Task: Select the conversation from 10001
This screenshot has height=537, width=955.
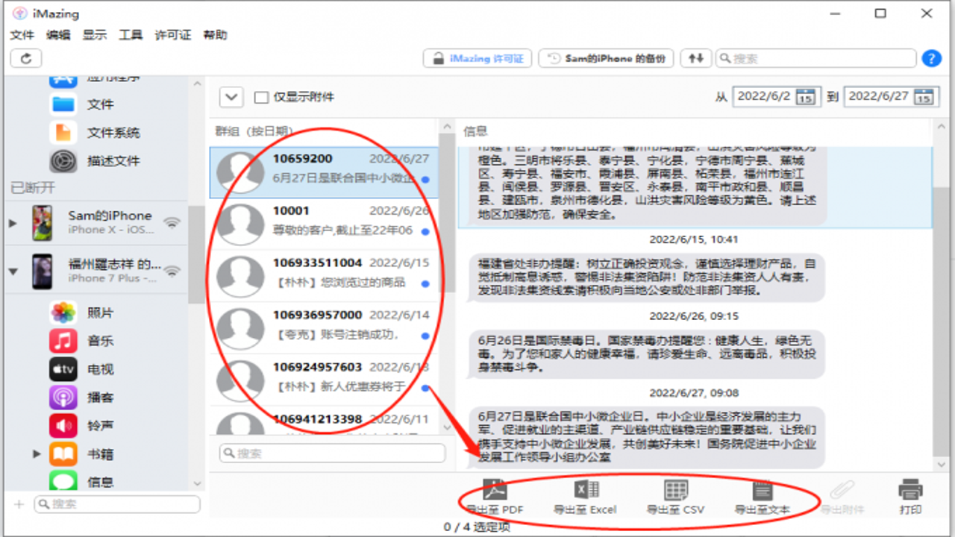Action: coord(324,224)
